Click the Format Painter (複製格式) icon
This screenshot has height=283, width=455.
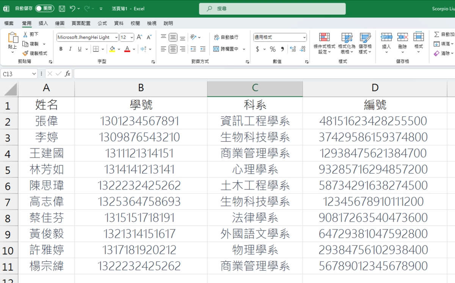point(26,53)
